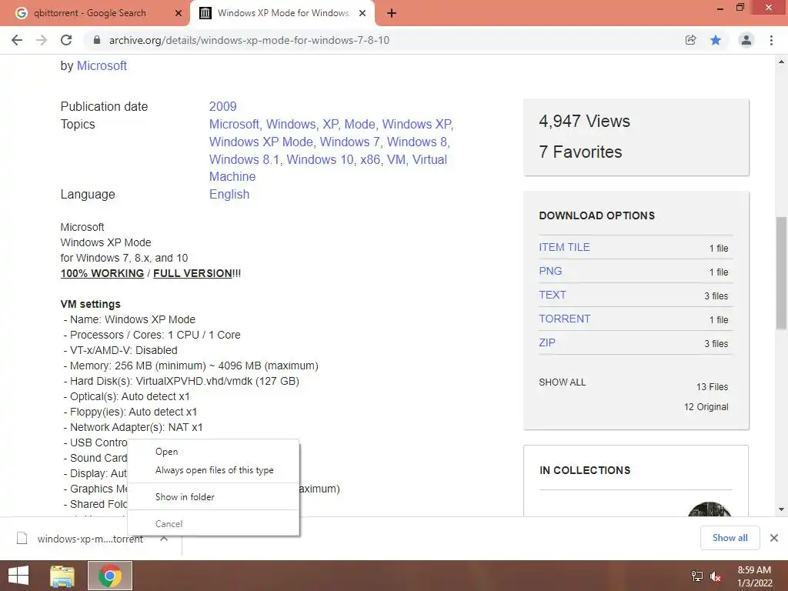Click the 12 Original count
The image size is (788, 591).
coord(706,407)
